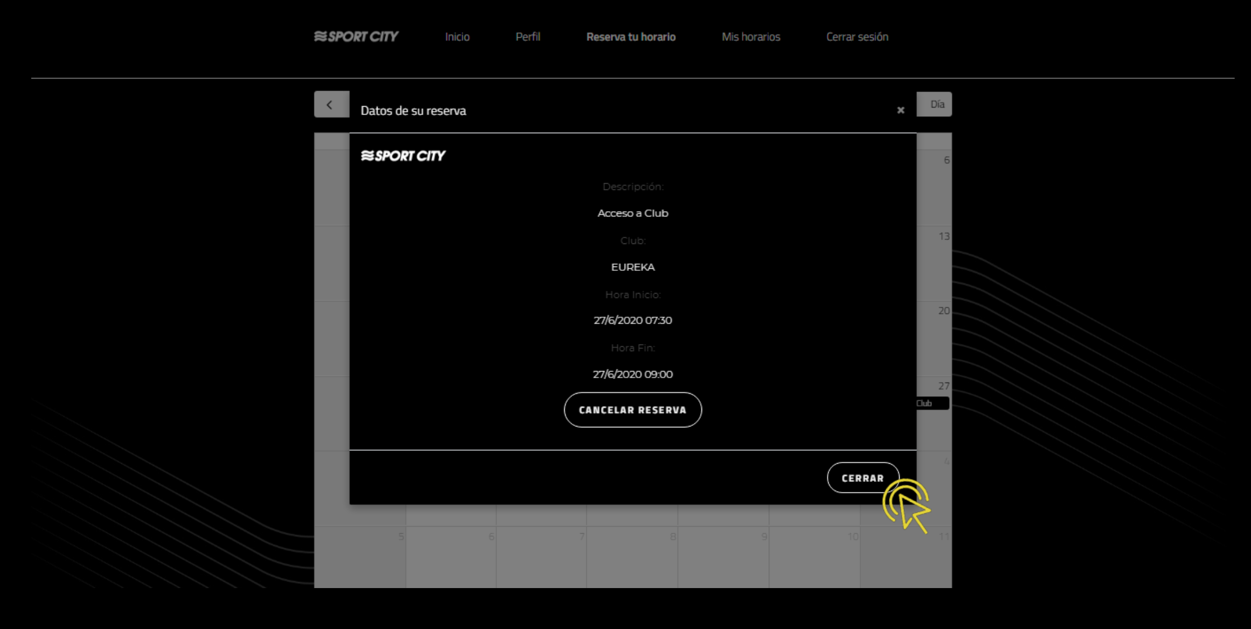1251x629 pixels.
Task: Click the Cerrar button in the dialog footer
Action: click(863, 478)
